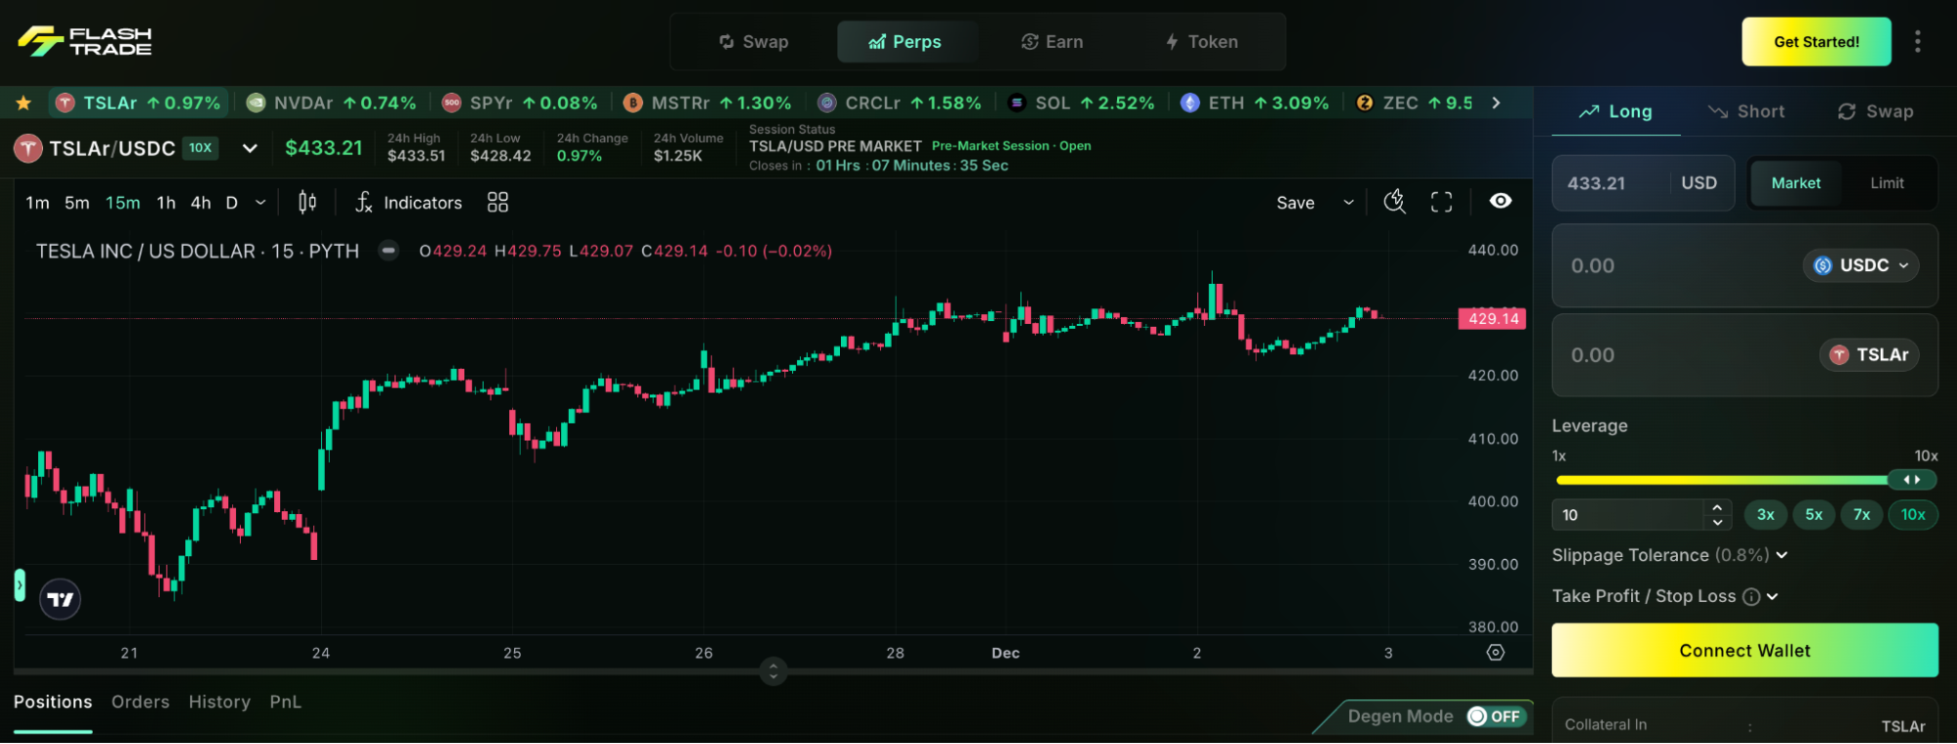Select the Limit order type
1957x744 pixels.
tap(1886, 183)
